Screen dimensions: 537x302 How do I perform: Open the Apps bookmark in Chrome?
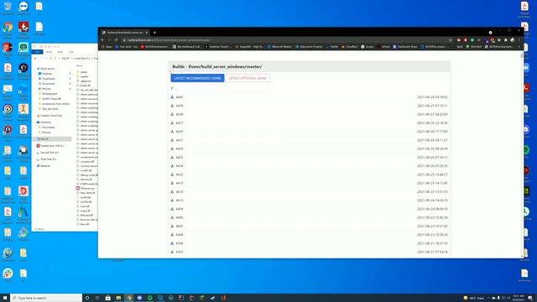tap(107, 47)
